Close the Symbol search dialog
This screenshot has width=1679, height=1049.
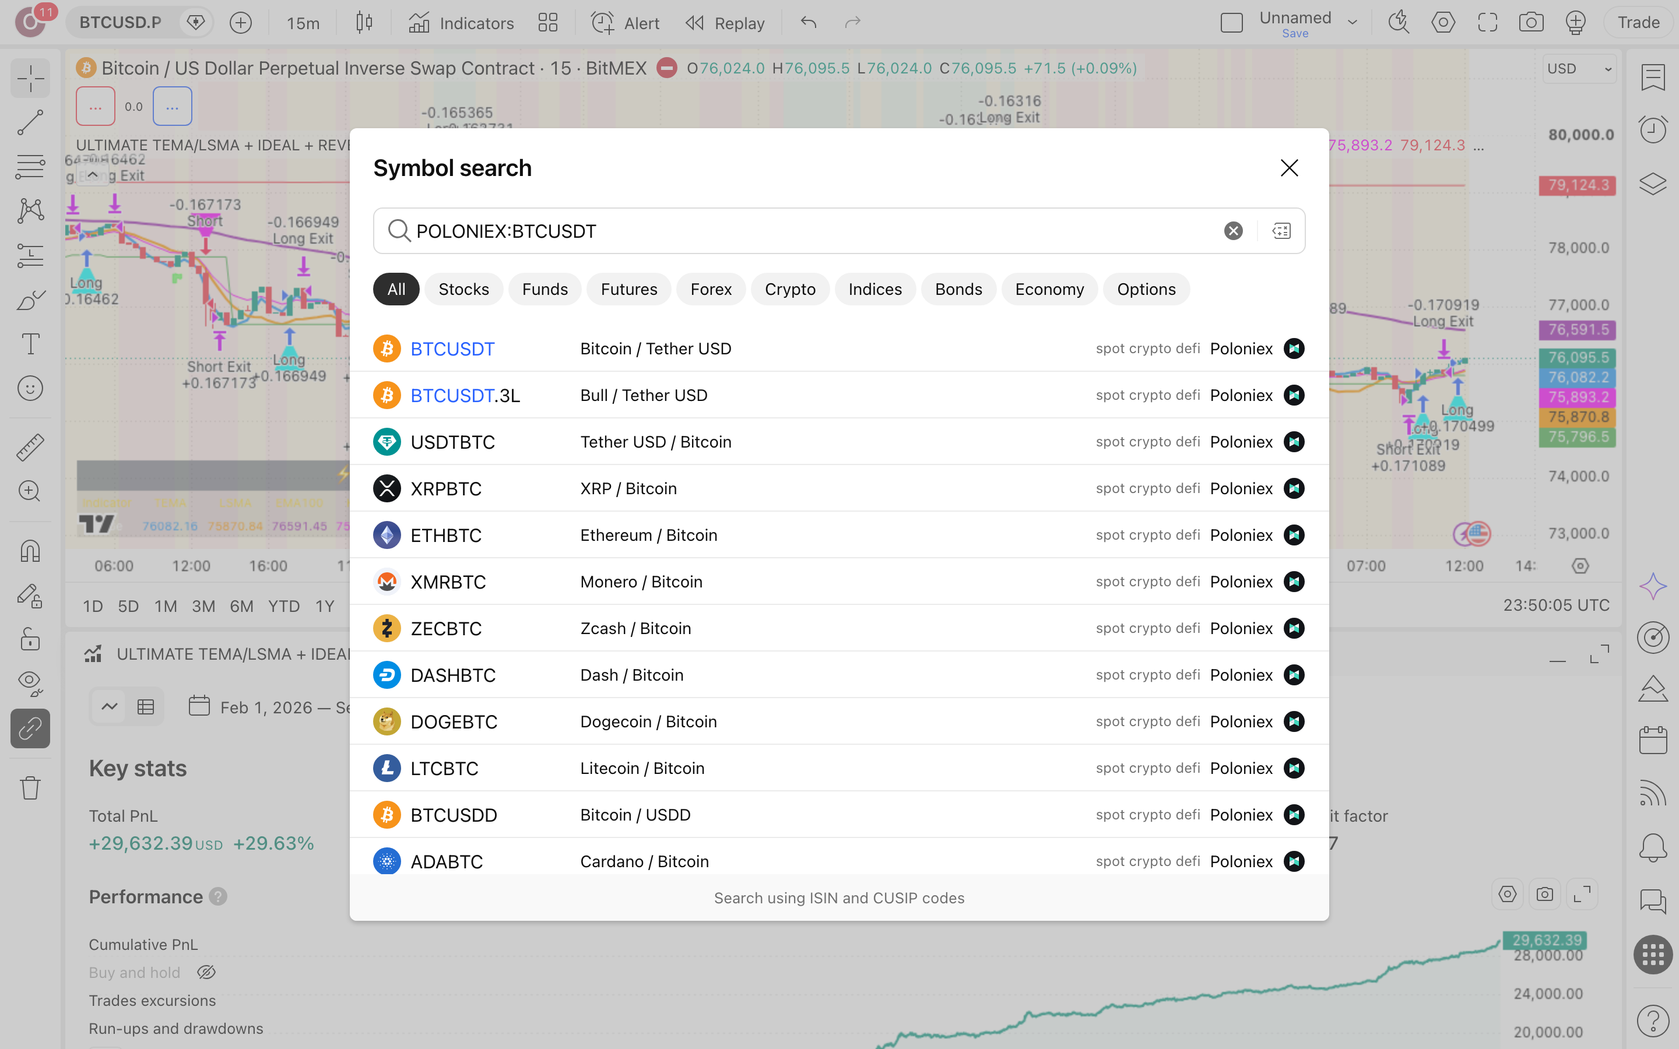pyautogui.click(x=1289, y=168)
